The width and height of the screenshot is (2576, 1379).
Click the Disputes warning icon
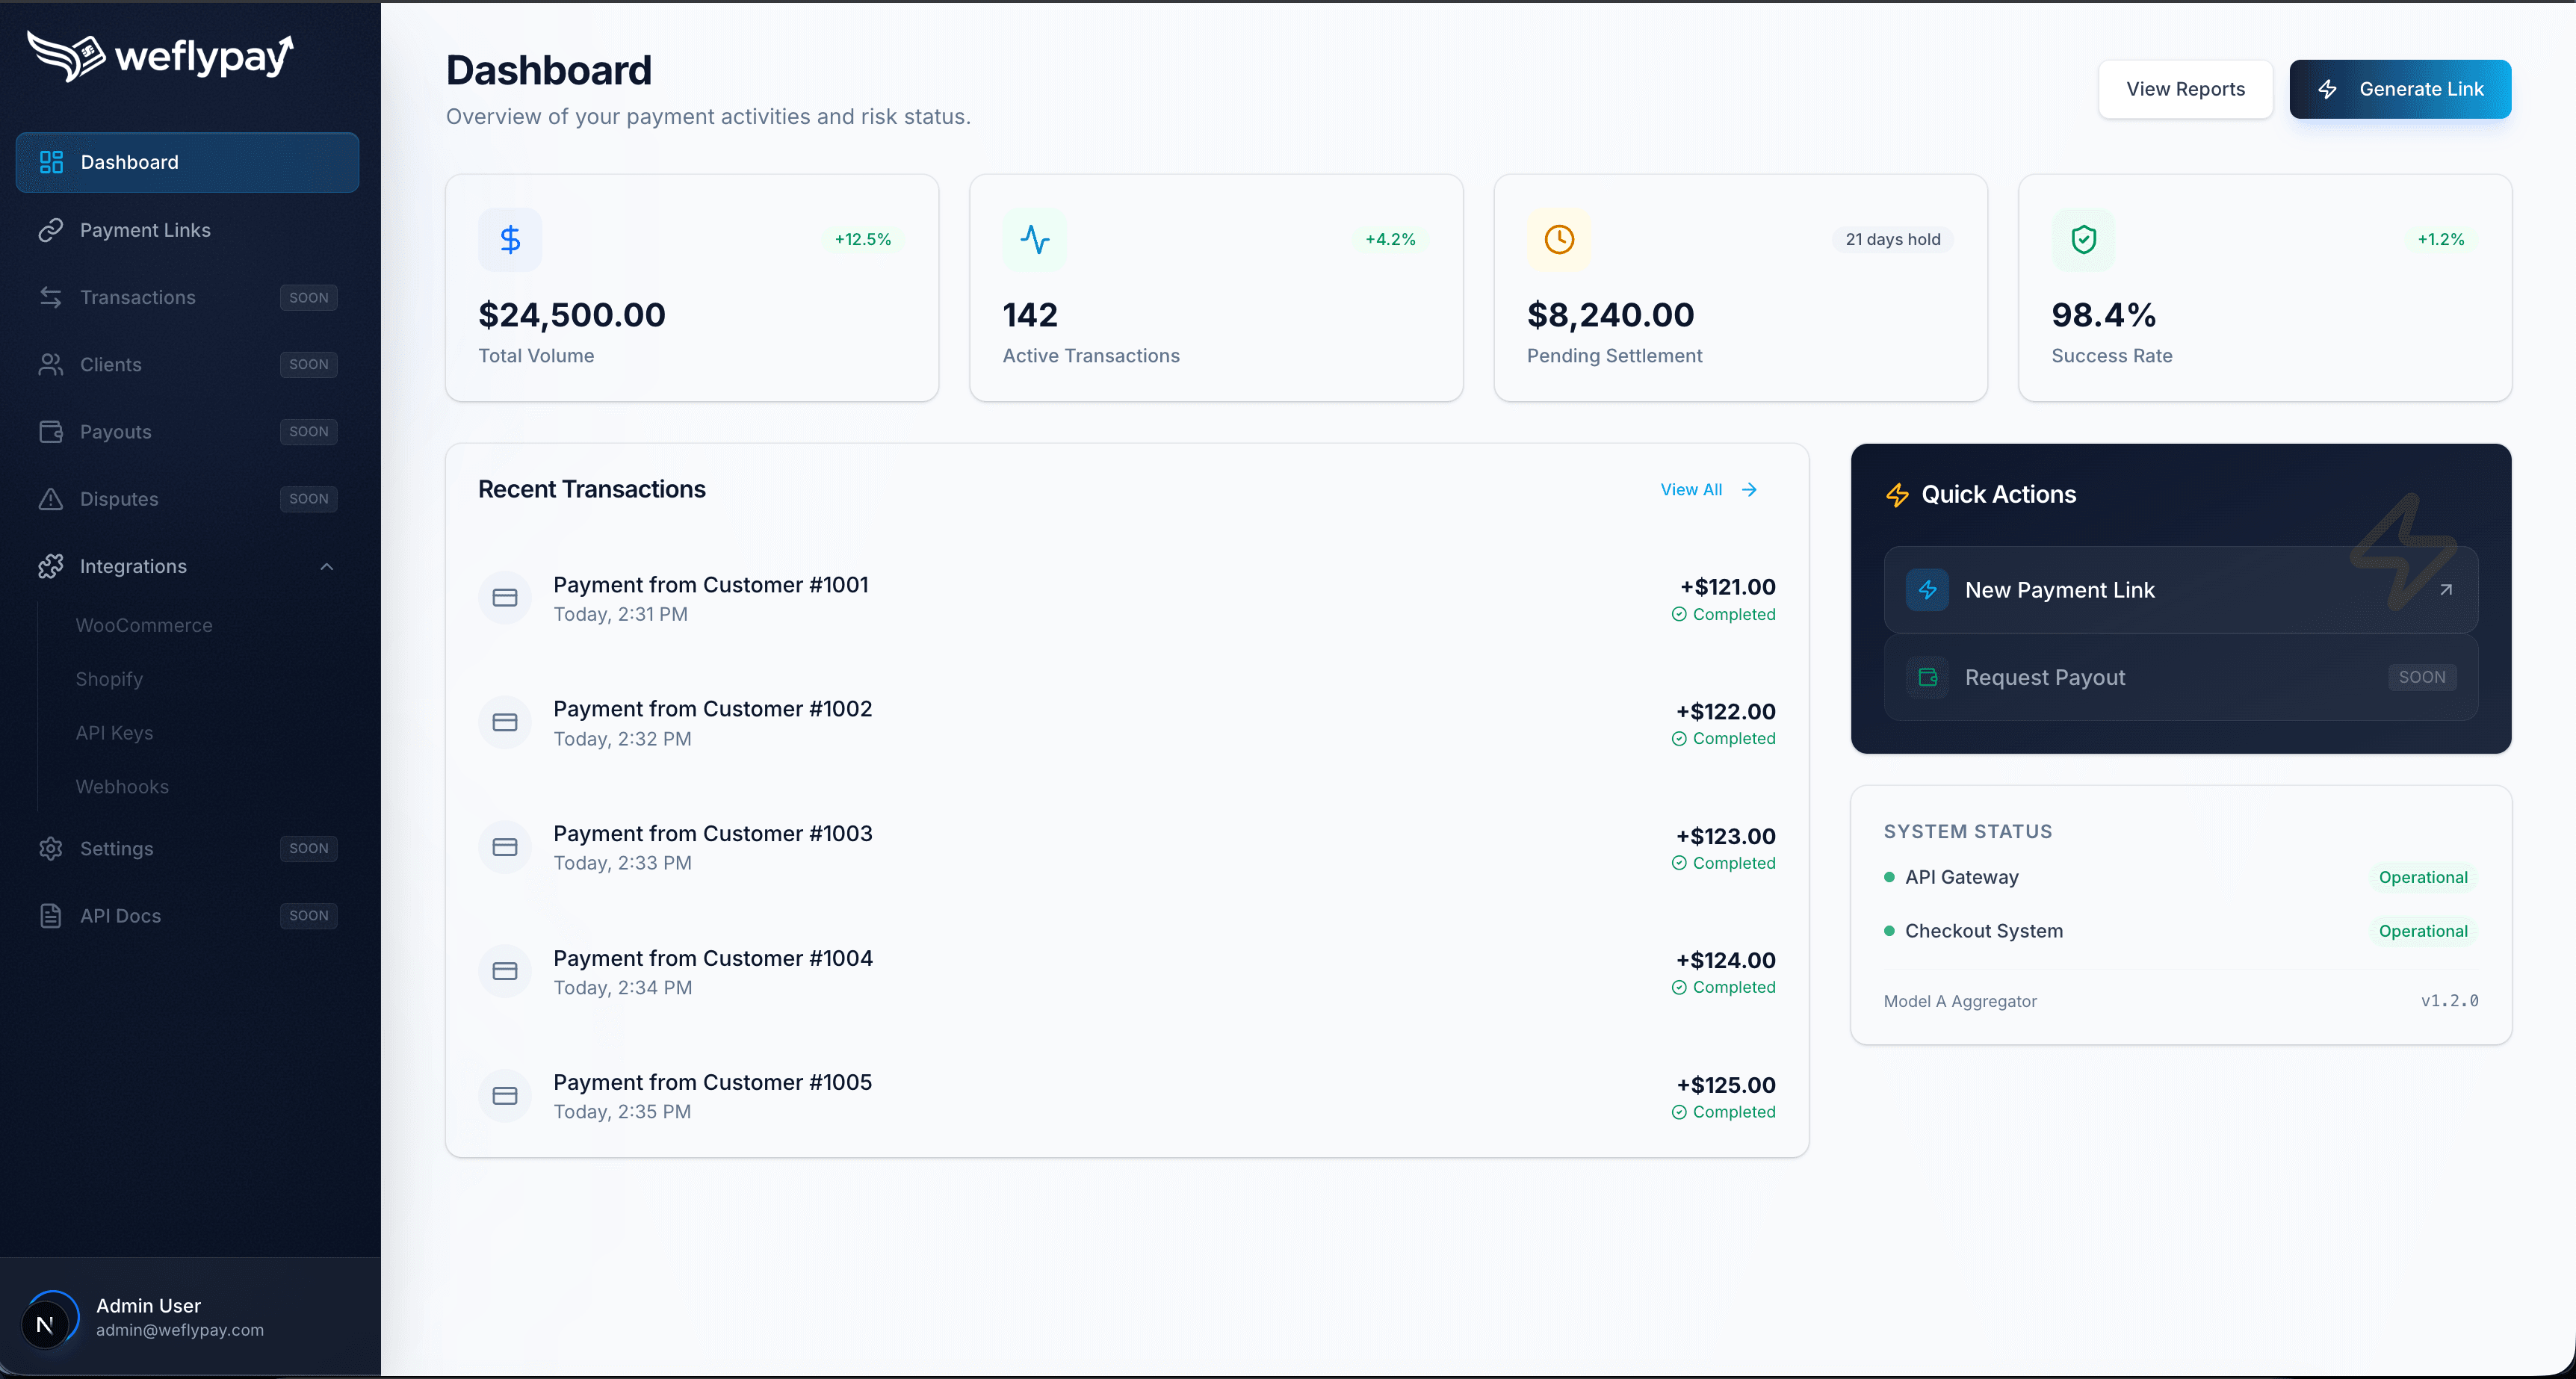51,498
